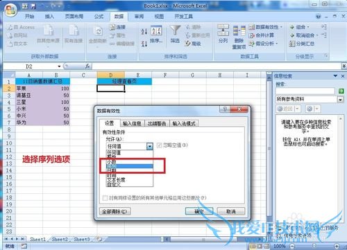Open 取消组合 ungroup dropdown
Image resolution: width=347 pixels, height=250 pixels.
[x=317, y=35]
